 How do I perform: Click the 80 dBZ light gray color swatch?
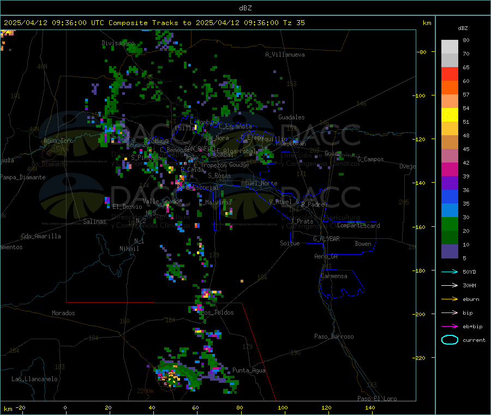(450, 47)
